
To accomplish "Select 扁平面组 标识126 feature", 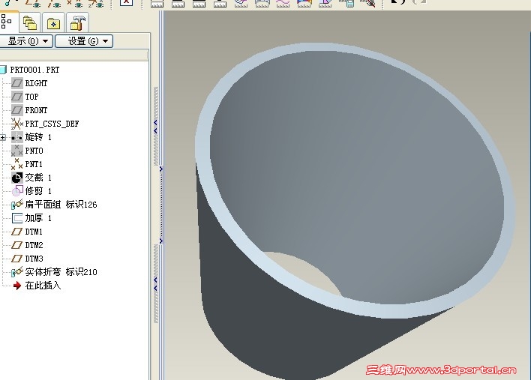I will coord(54,205).
